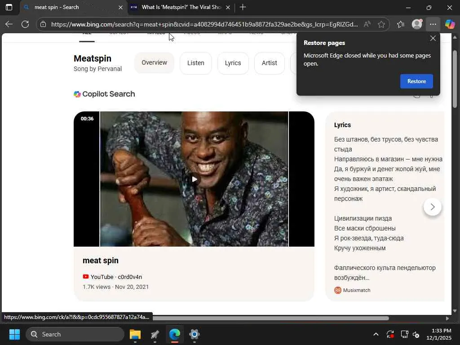Open Settings and more ellipsis menu
460x345 pixels.
[x=433, y=24]
